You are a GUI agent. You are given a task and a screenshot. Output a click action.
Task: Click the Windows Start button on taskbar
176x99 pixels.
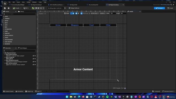[67, 97]
